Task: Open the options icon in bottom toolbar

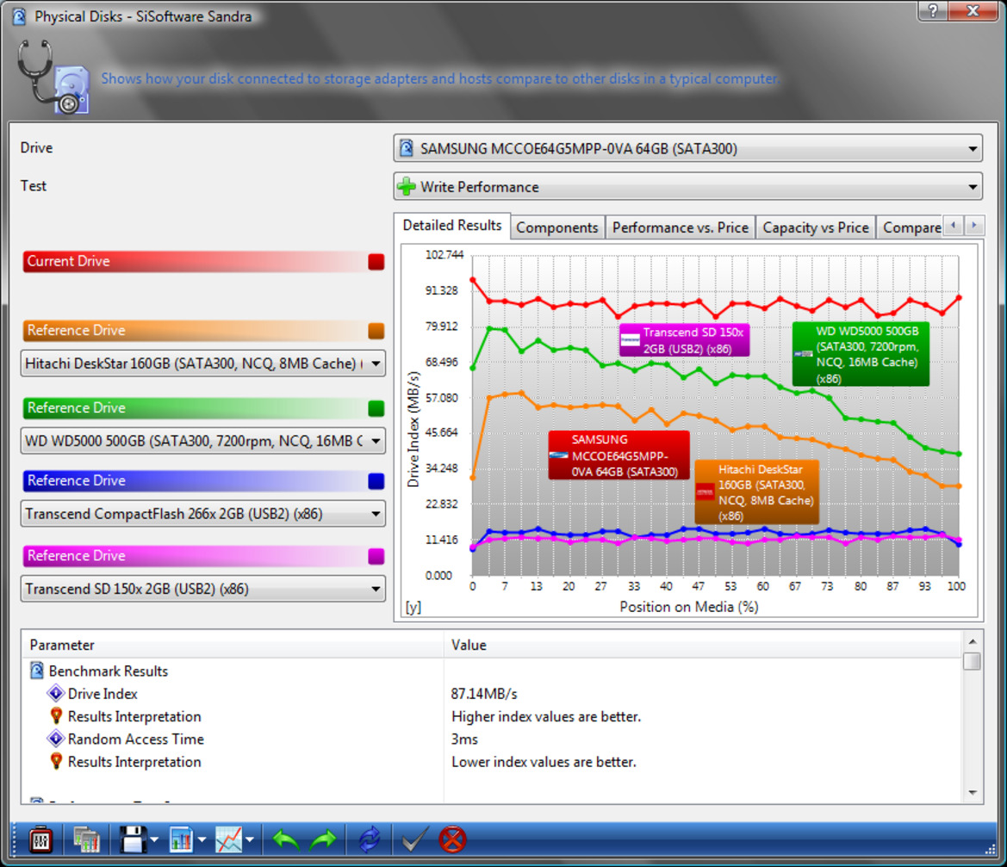Action: point(40,839)
